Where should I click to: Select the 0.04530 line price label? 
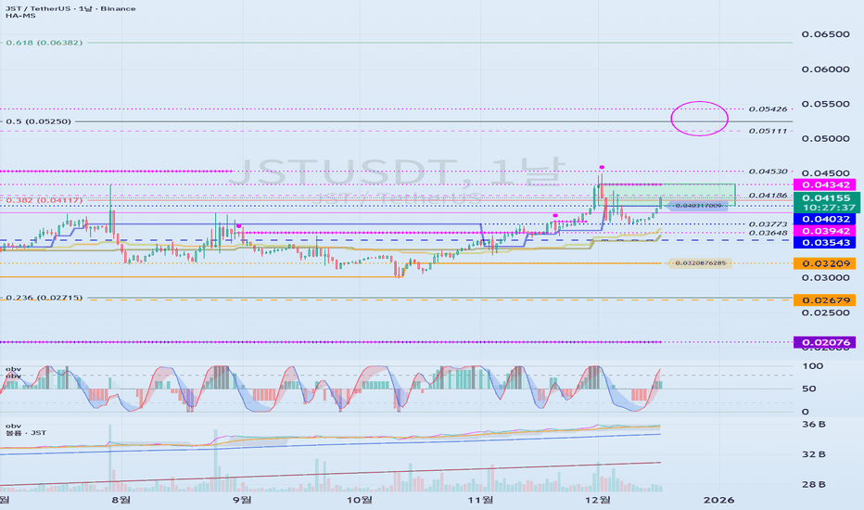point(769,172)
